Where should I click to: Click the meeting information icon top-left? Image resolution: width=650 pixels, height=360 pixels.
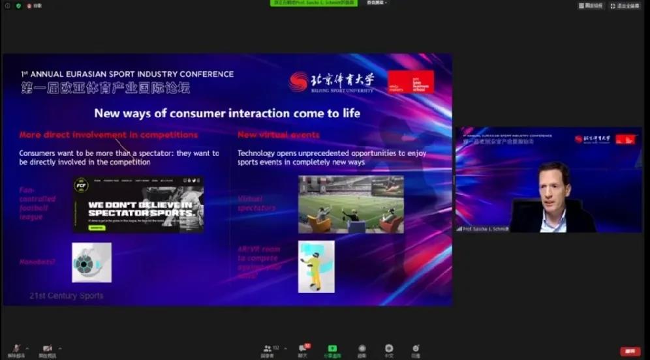click(6, 6)
